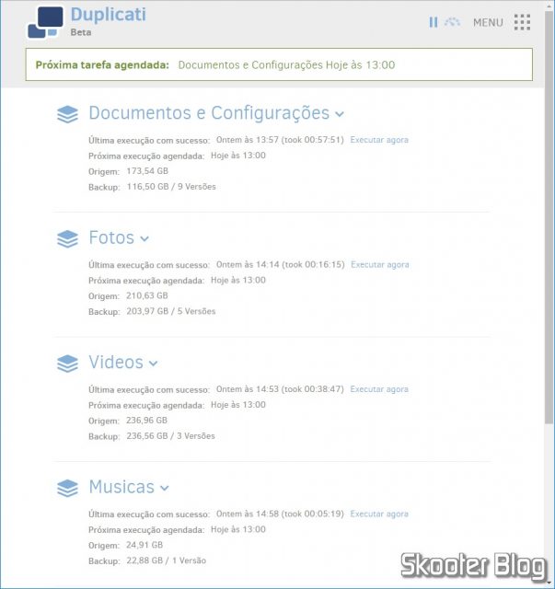Expand the Documentos e Configurações chevron
The width and height of the screenshot is (555, 589).
point(340,114)
